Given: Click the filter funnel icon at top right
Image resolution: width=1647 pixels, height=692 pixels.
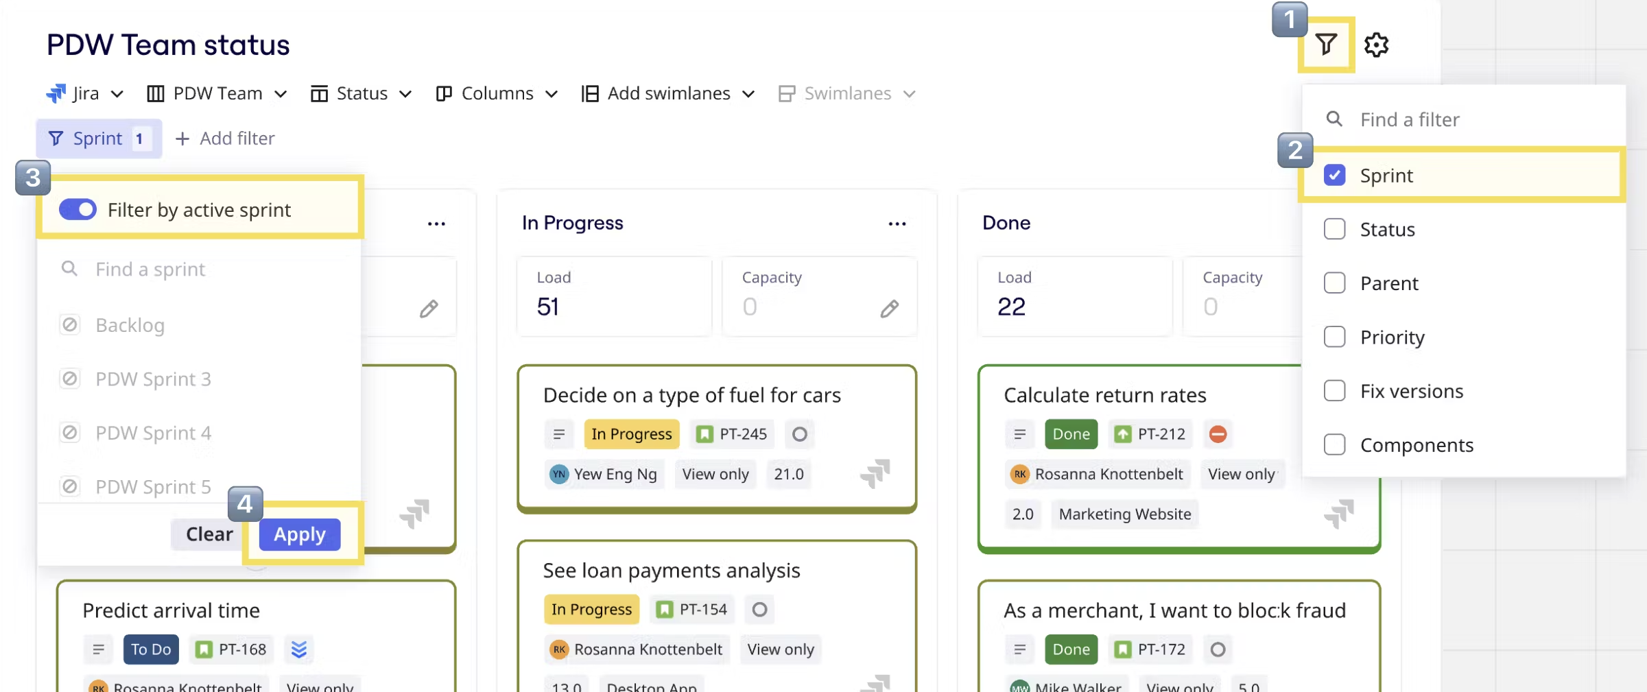Looking at the screenshot, I should (1325, 45).
